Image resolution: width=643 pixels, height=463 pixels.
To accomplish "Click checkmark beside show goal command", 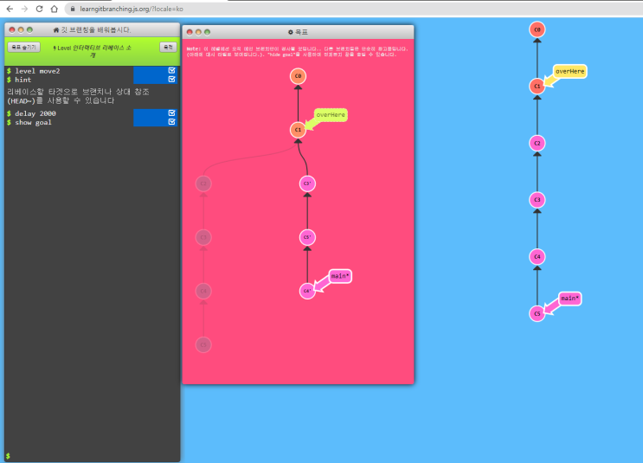I will click(x=172, y=122).
